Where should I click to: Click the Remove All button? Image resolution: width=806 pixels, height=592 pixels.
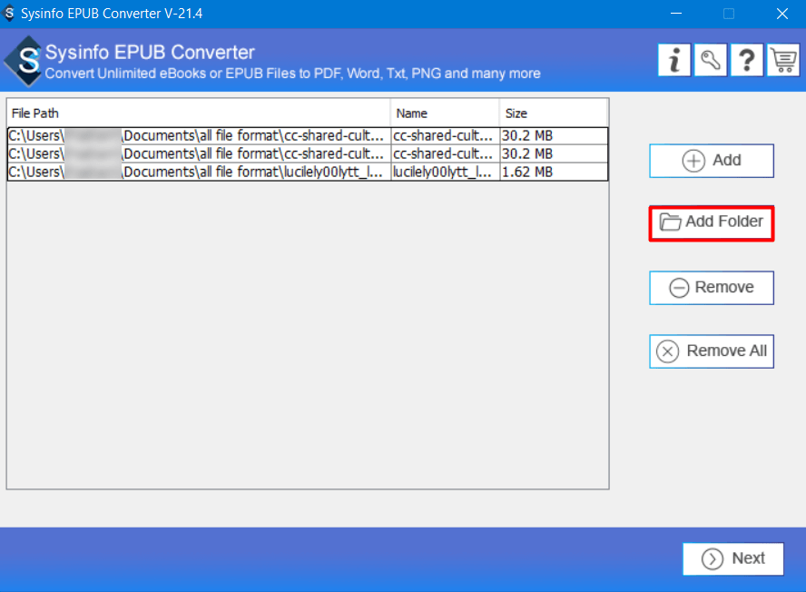point(712,351)
